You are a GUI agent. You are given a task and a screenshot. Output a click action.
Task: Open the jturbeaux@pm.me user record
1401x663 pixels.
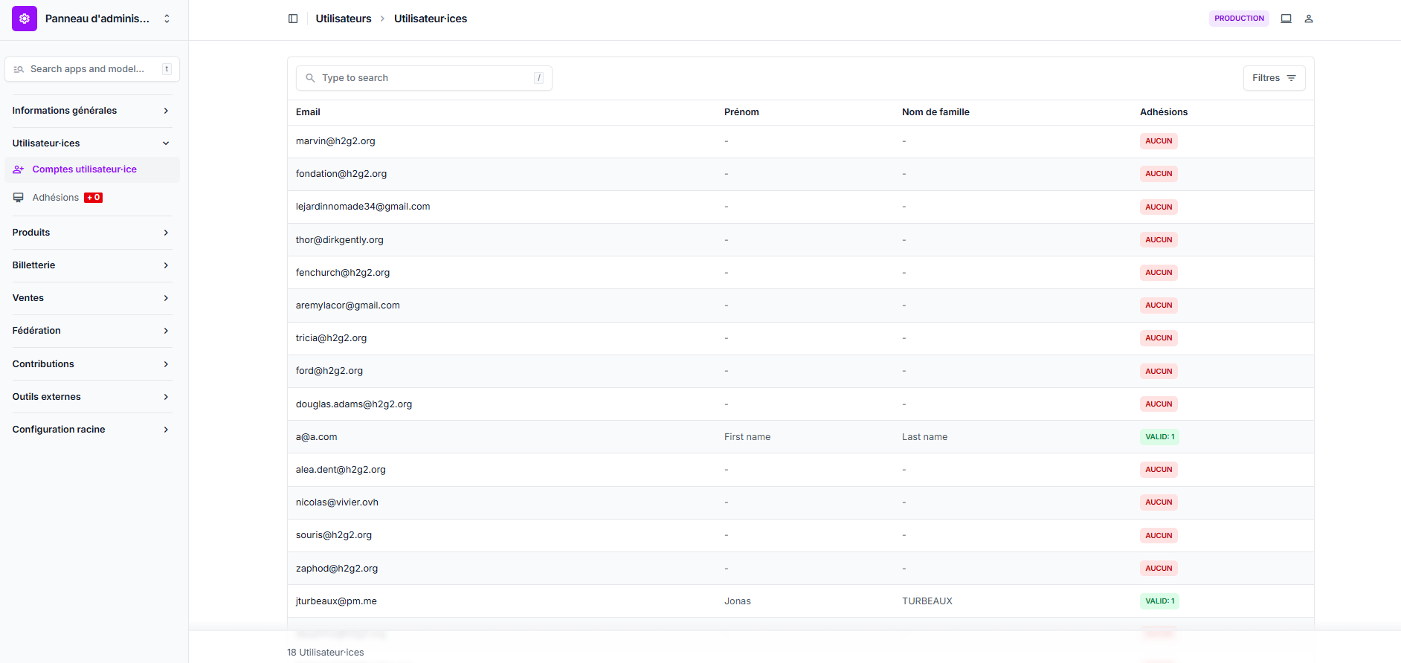coord(336,601)
